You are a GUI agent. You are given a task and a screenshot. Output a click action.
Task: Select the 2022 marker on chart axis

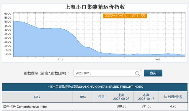pyautogui.click(x=60, y=59)
